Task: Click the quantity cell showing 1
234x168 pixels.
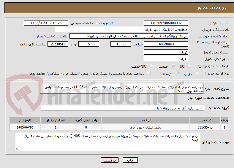Action: (56, 127)
